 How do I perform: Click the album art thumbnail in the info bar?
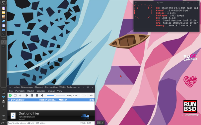click(13, 115)
